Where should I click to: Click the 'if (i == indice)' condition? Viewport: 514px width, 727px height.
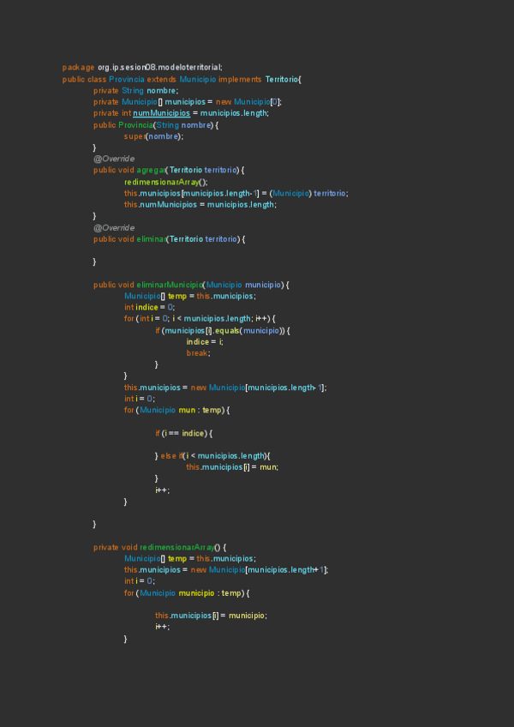(x=182, y=434)
